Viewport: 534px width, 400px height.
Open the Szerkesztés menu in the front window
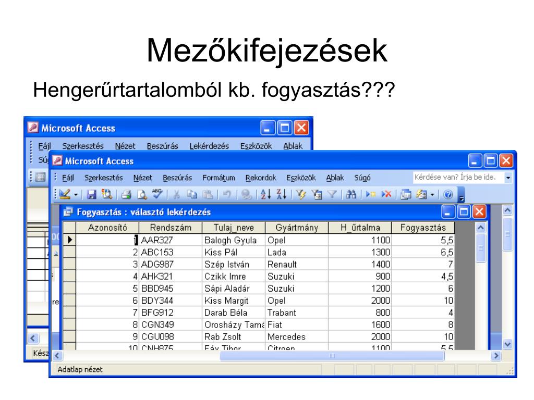tap(104, 178)
